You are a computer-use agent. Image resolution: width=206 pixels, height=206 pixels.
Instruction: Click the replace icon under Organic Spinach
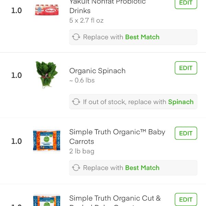pos(76,102)
